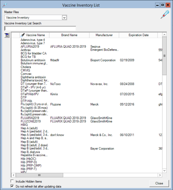Click the scroll up arrow

tap(164, 35)
